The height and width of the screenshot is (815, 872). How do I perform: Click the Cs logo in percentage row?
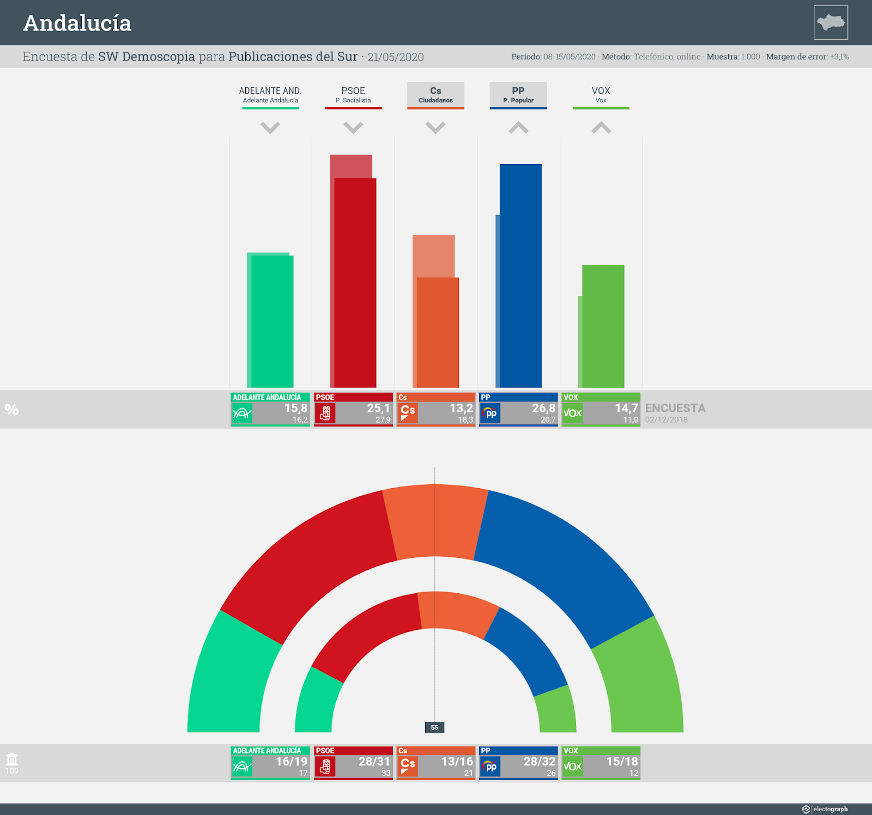tap(408, 413)
